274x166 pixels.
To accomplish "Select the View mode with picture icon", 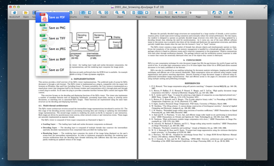I will click(x=83, y=13).
